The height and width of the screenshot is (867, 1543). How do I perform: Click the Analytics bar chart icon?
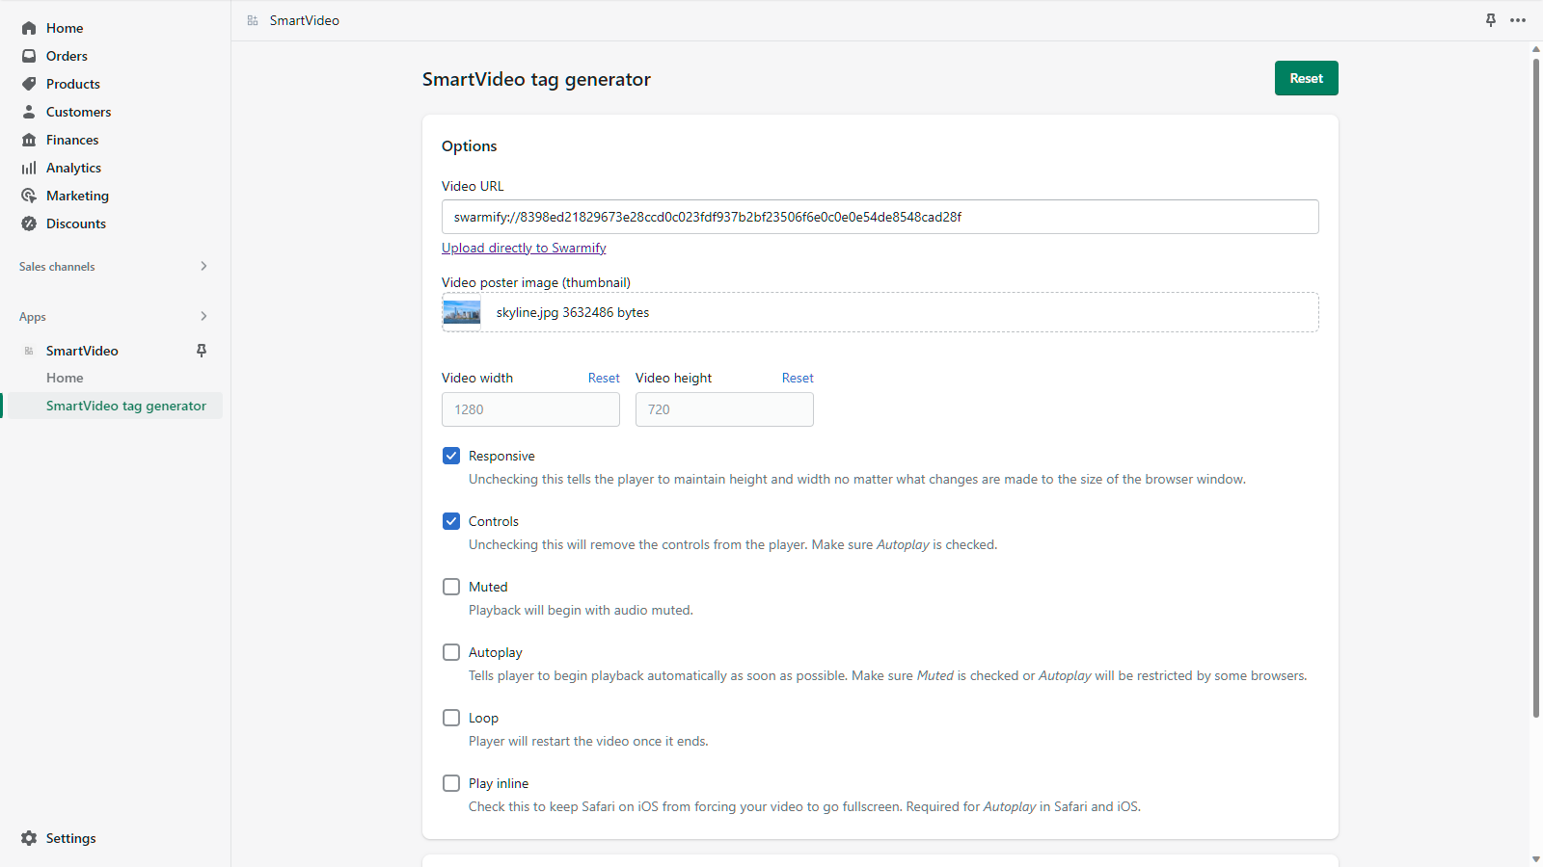29,168
